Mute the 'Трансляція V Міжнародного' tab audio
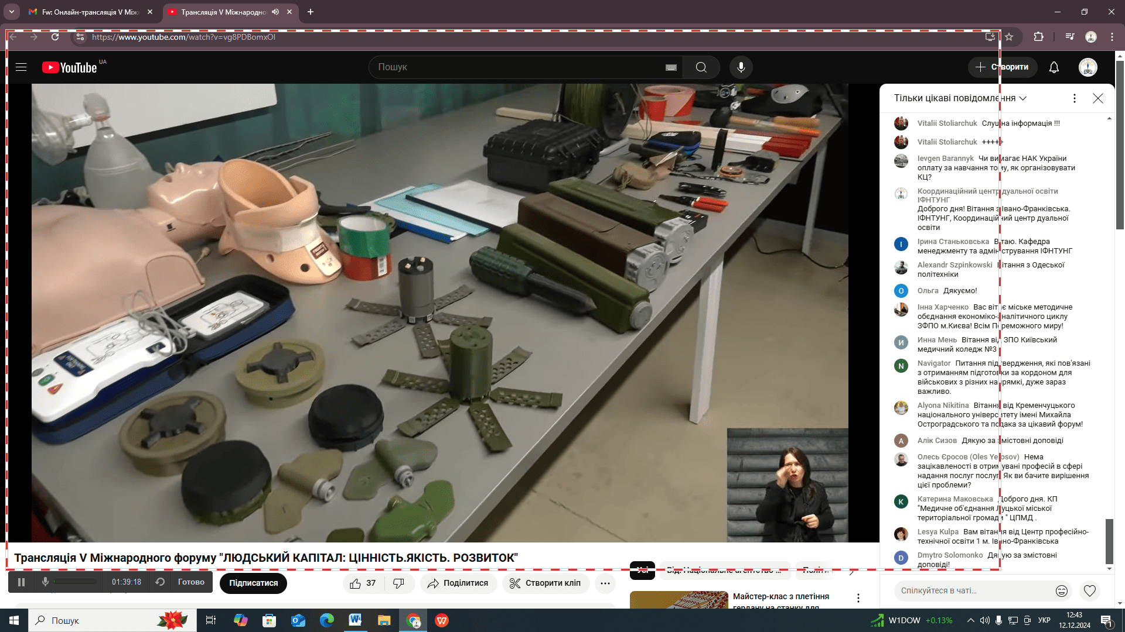 click(x=275, y=12)
